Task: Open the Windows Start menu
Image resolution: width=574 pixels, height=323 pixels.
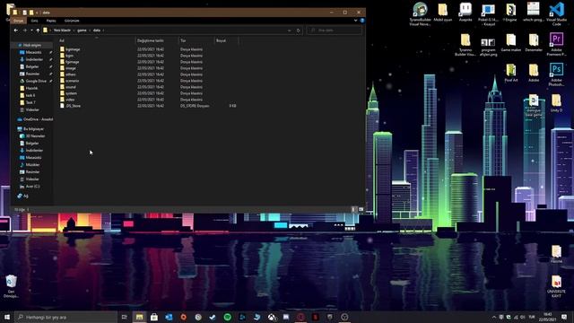Action: pyautogui.click(x=7, y=317)
